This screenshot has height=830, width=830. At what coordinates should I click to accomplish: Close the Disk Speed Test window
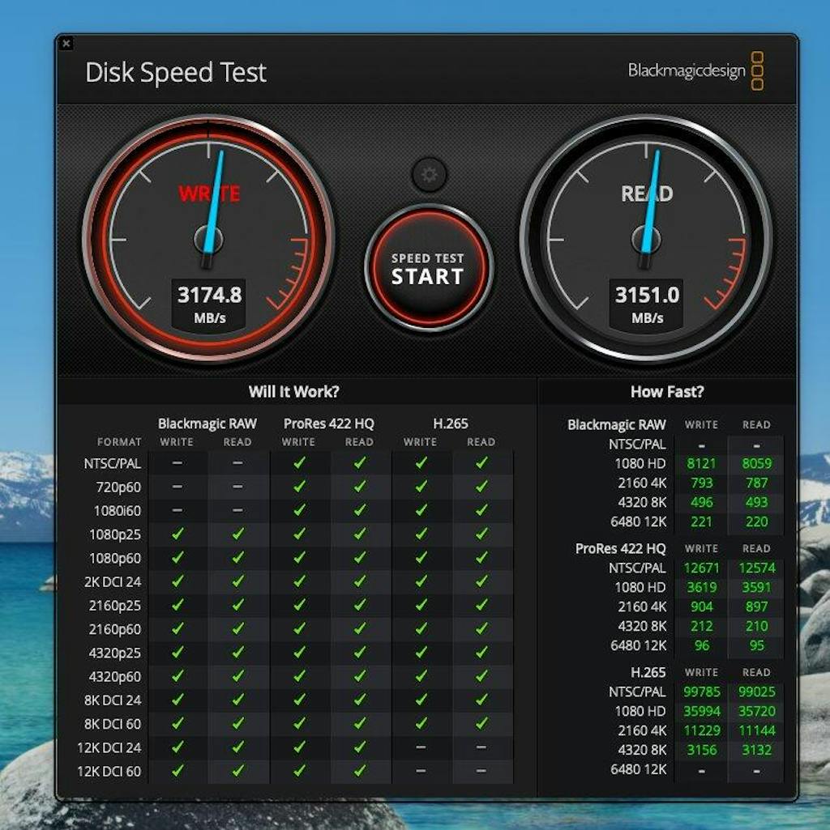(x=66, y=44)
